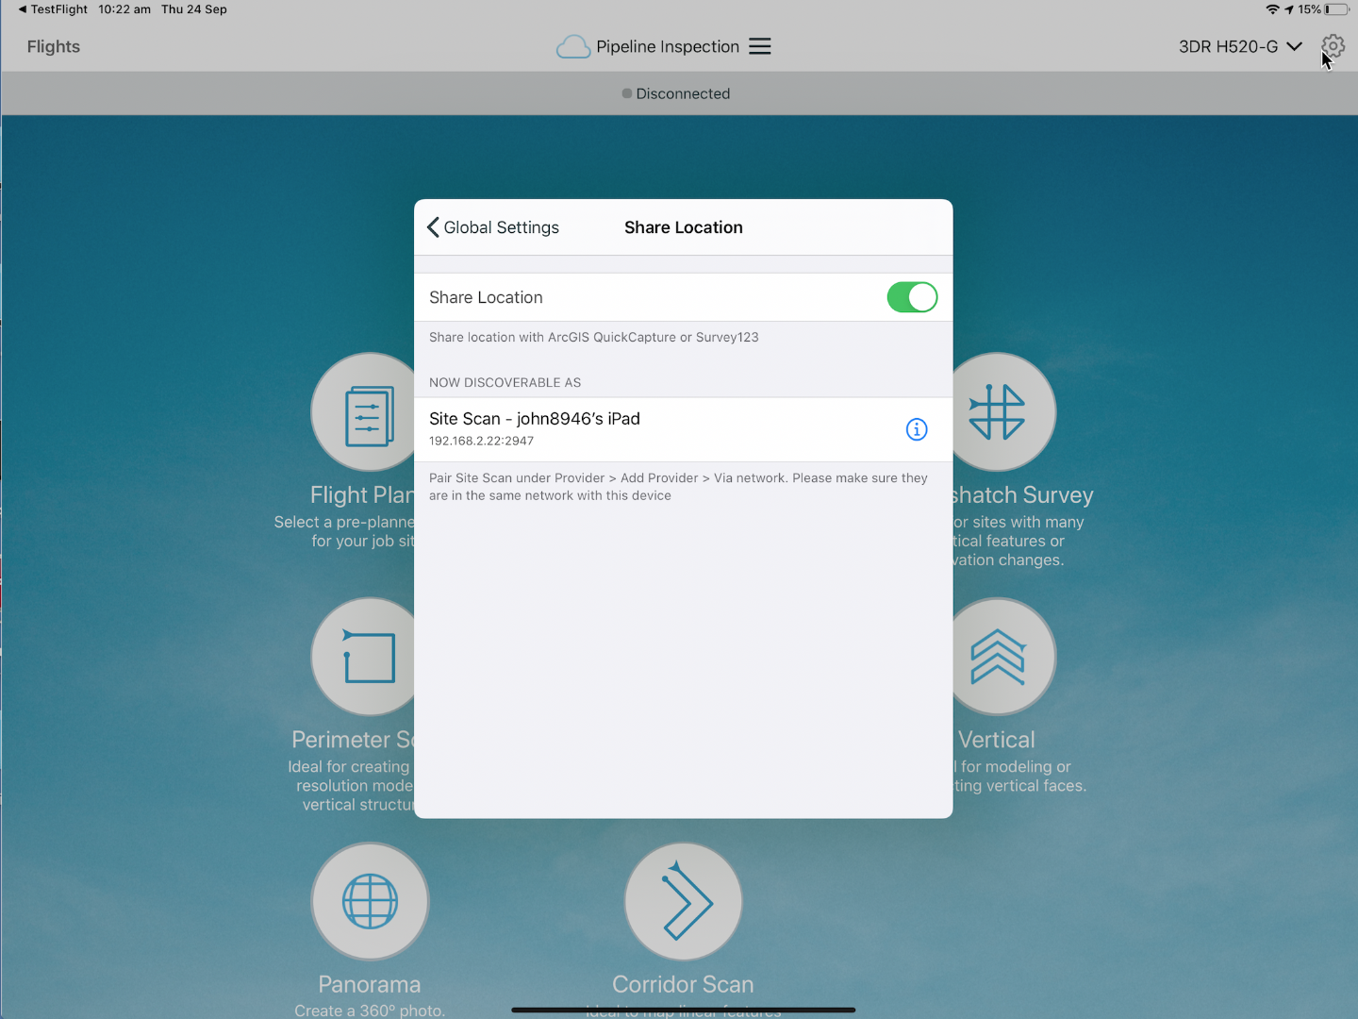Select the Corridor Scan mode icon

pos(683,901)
